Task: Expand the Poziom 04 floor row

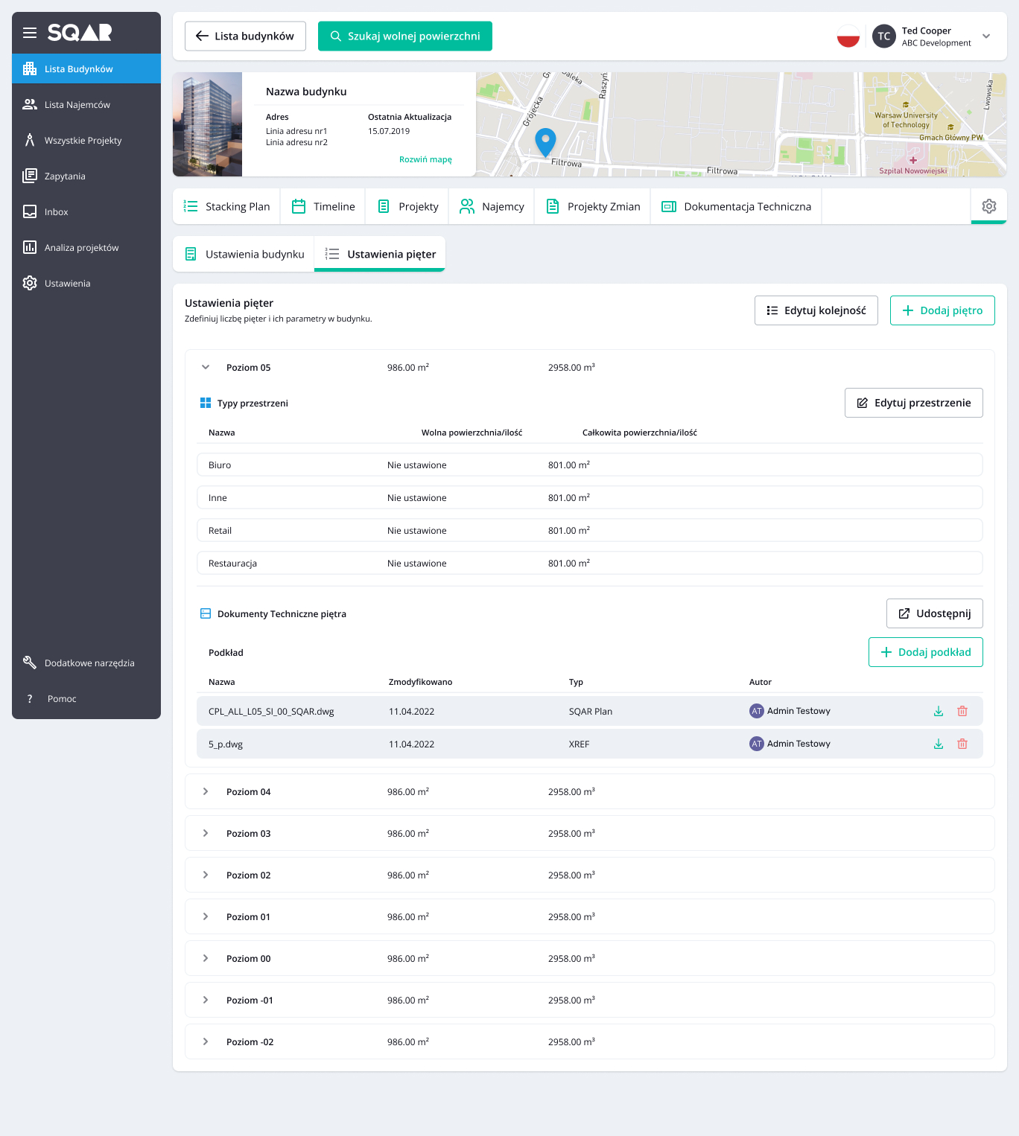Action: (206, 791)
